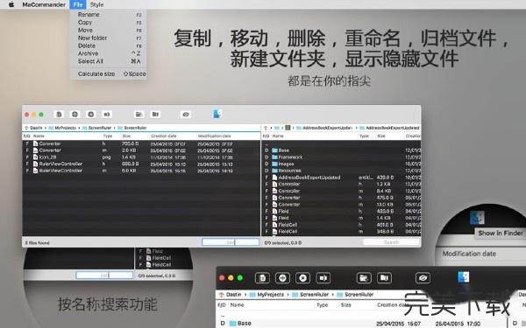Viewport: 526px width, 328px height.
Task: Choose New folder from the File menu
Action: (x=109, y=38)
